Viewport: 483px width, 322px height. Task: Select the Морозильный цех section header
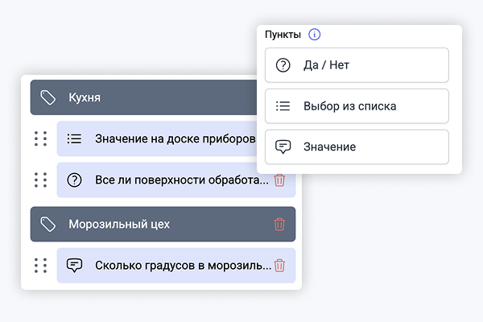tap(153, 224)
